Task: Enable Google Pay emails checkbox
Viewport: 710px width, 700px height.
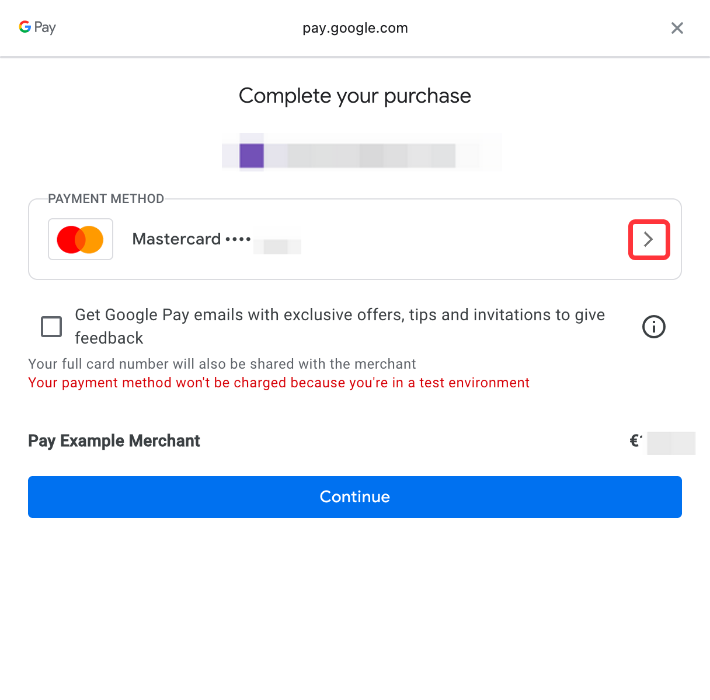Action: pyautogui.click(x=51, y=327)
